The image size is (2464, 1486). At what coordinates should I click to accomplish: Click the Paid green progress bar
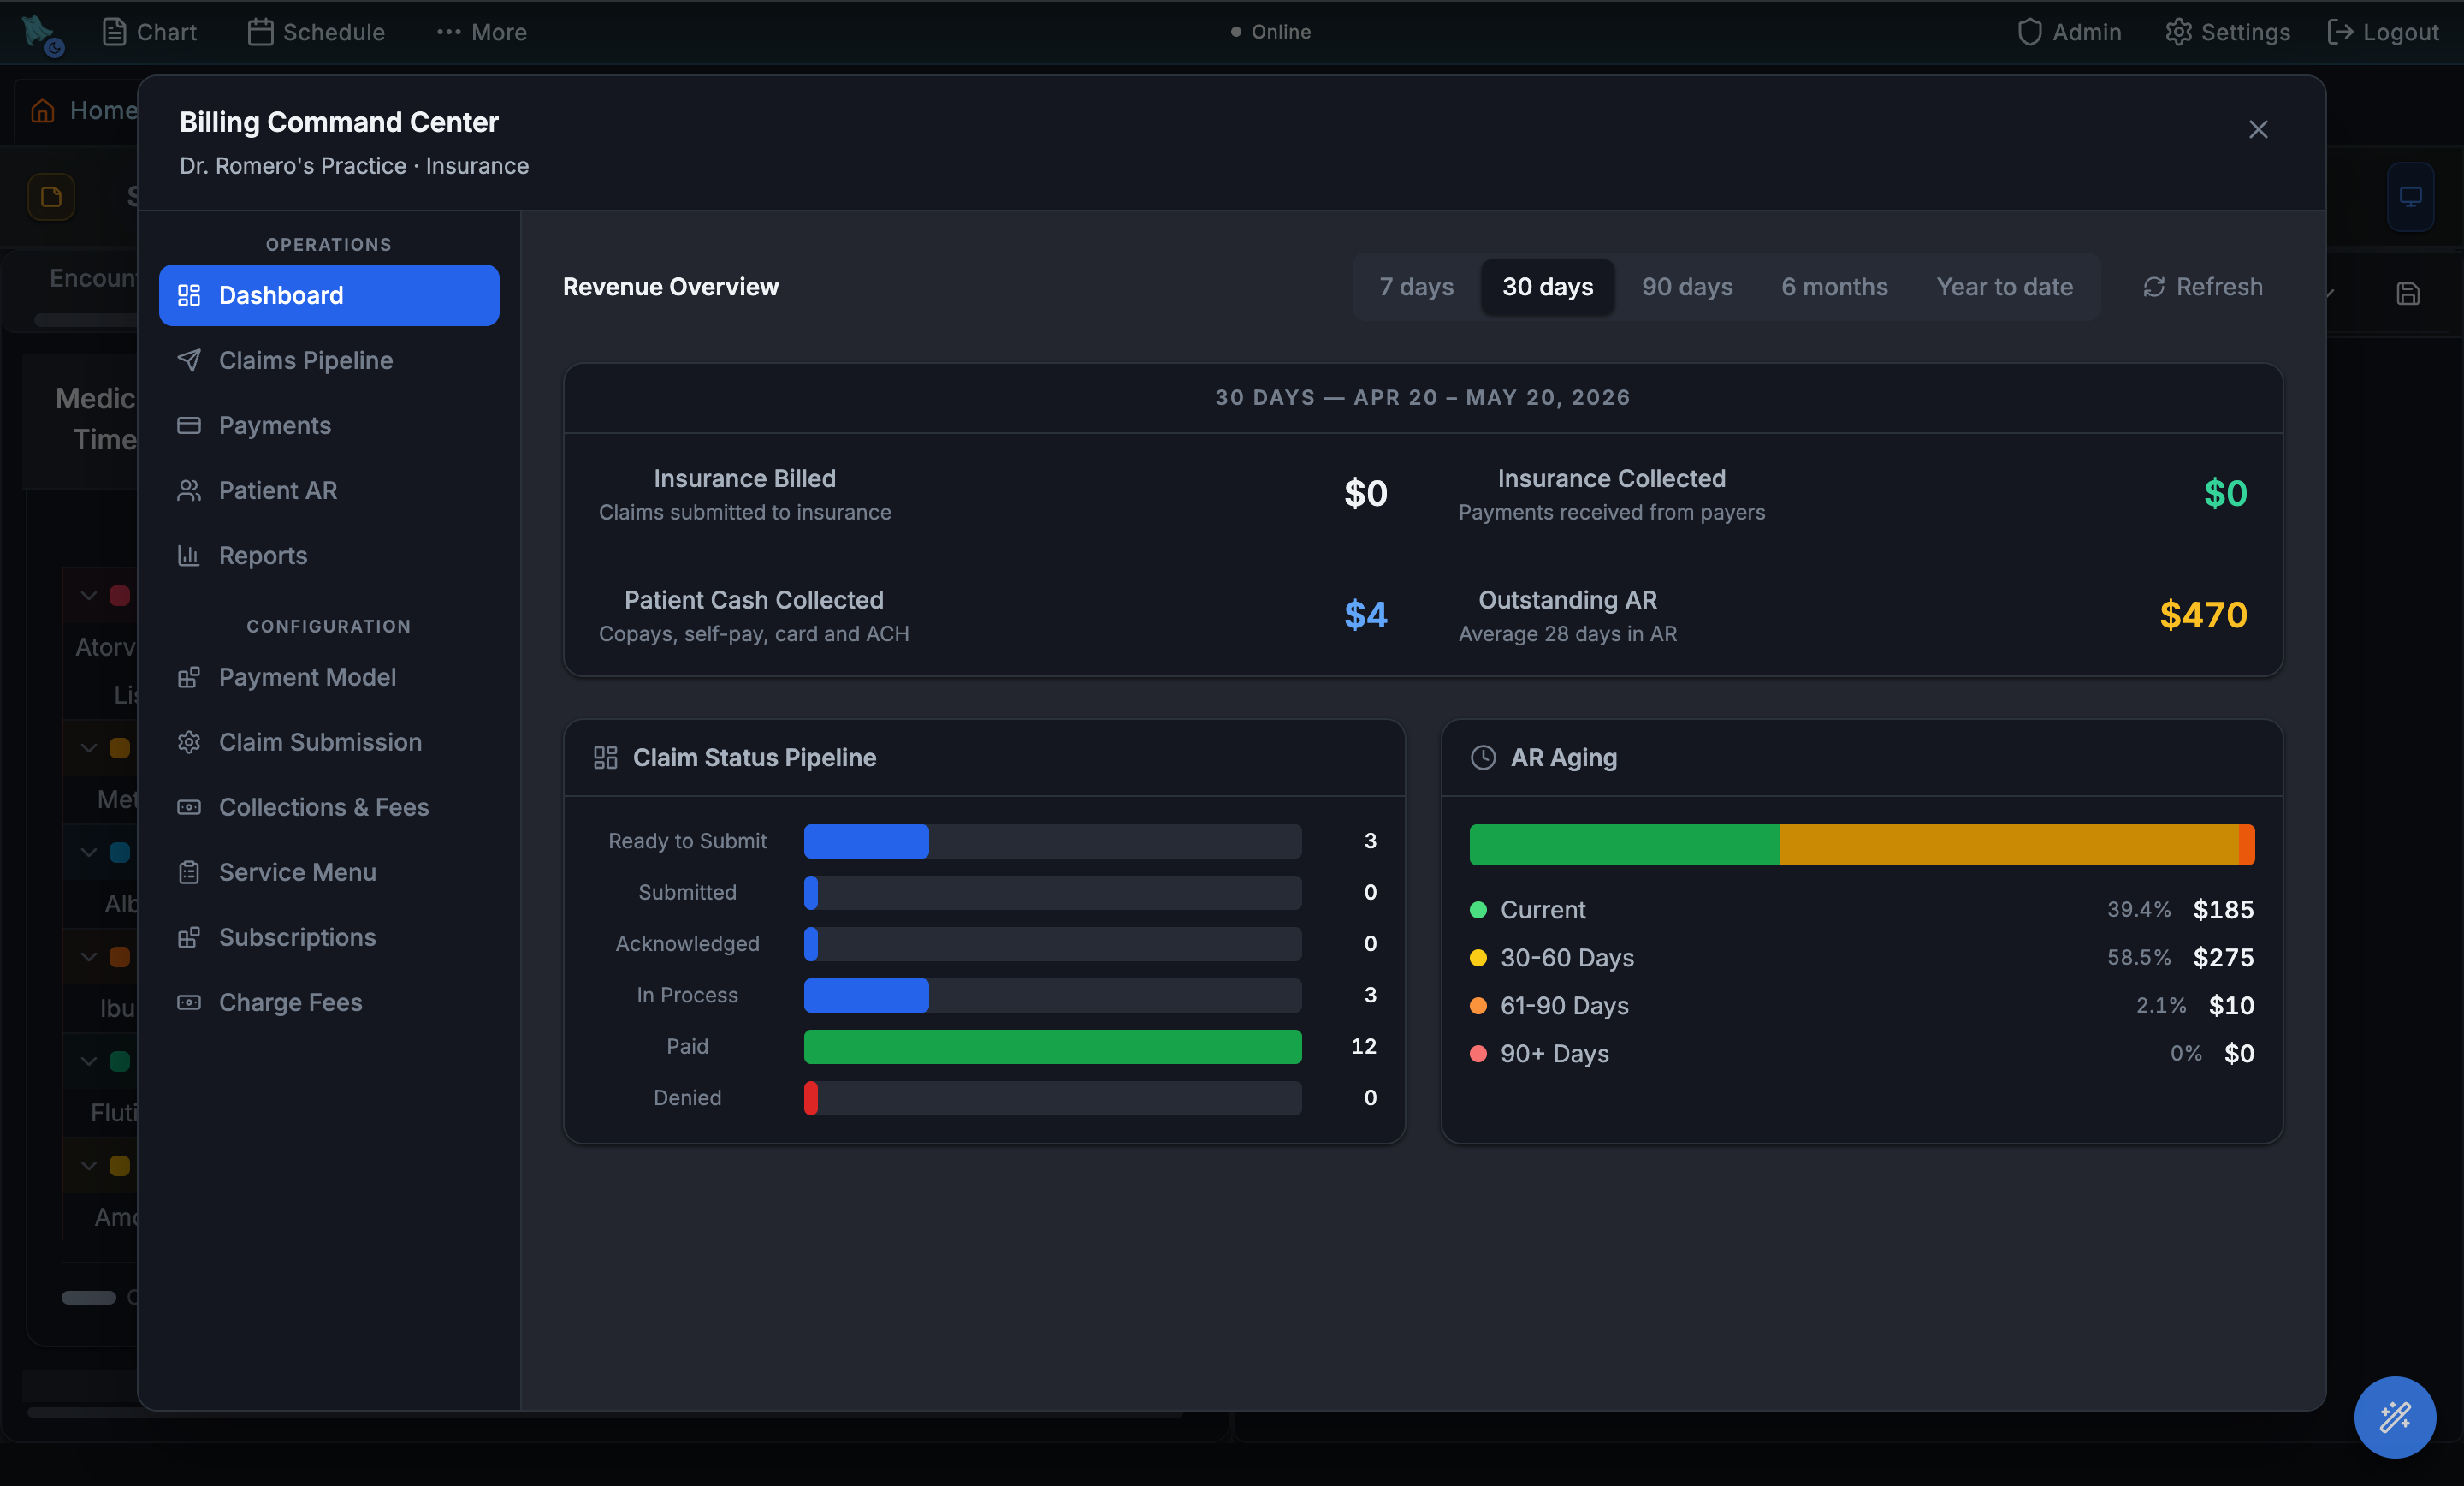tap(1052, 1047)
